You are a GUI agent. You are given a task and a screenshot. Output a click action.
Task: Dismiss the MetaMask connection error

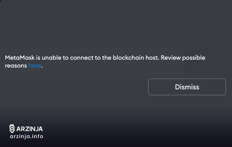pyautogui.click(x=187, y=87)
